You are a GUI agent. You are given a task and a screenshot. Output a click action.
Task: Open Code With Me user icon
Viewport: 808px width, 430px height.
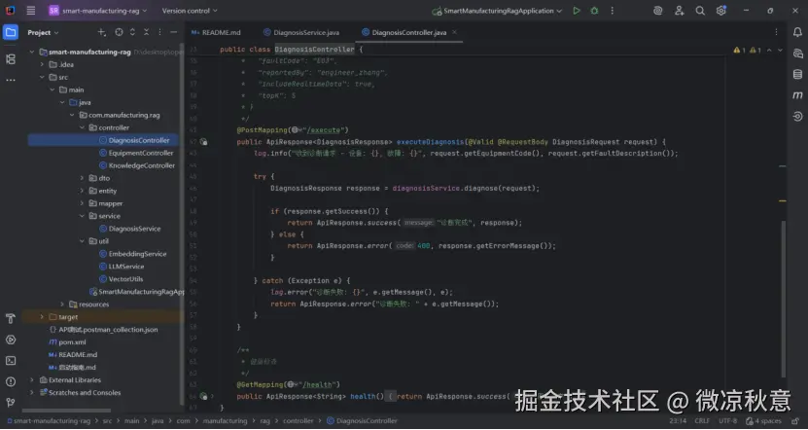[x=680, y=11]
